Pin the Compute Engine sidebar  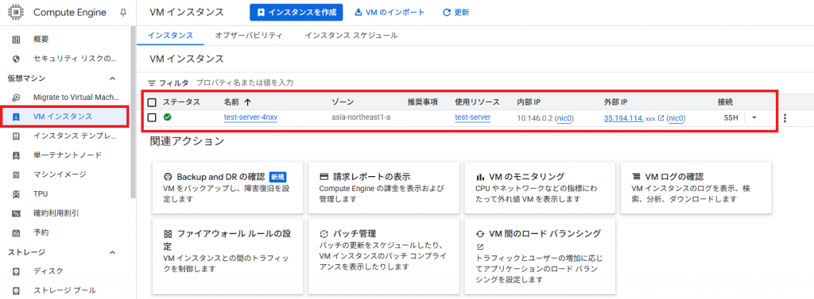pos(123,13)
